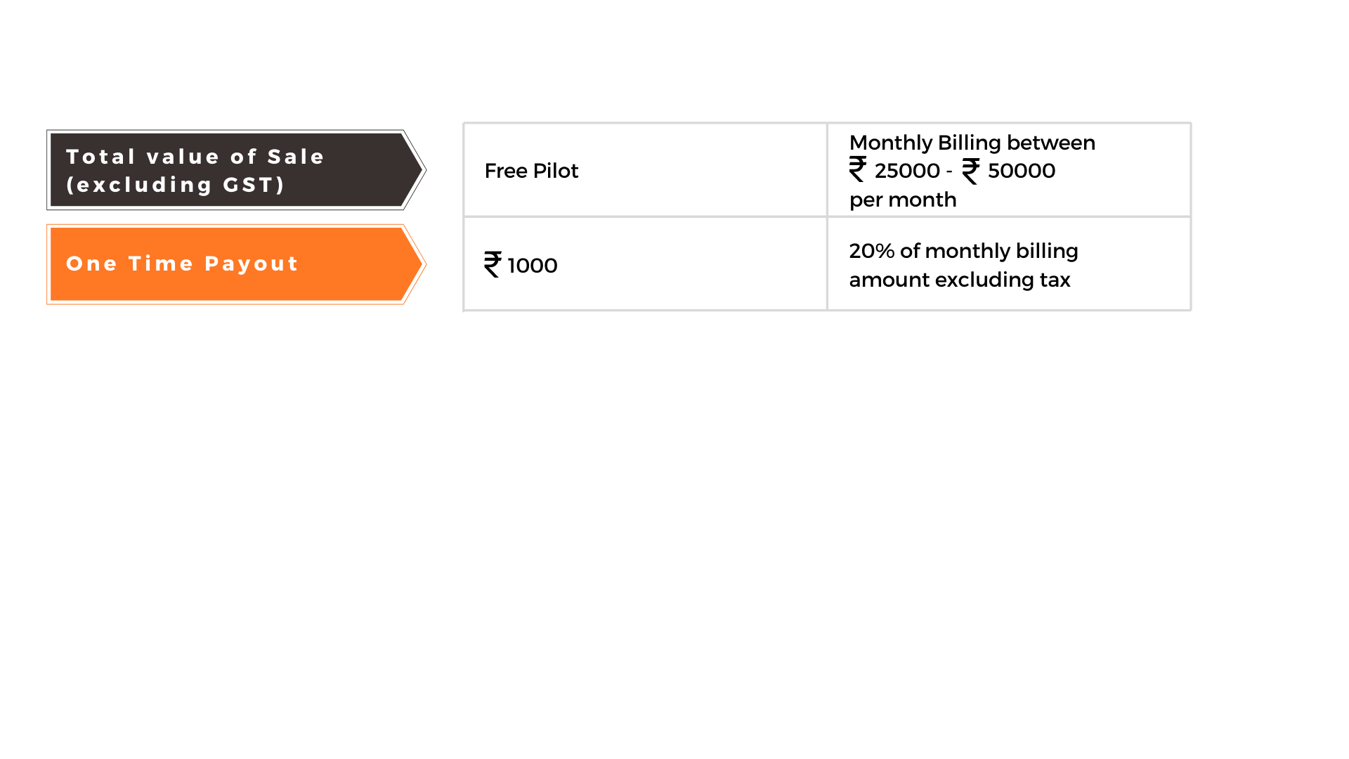Click the 50000 value in billing range
The image size is (1349, 759).
tap(1022, 171)
